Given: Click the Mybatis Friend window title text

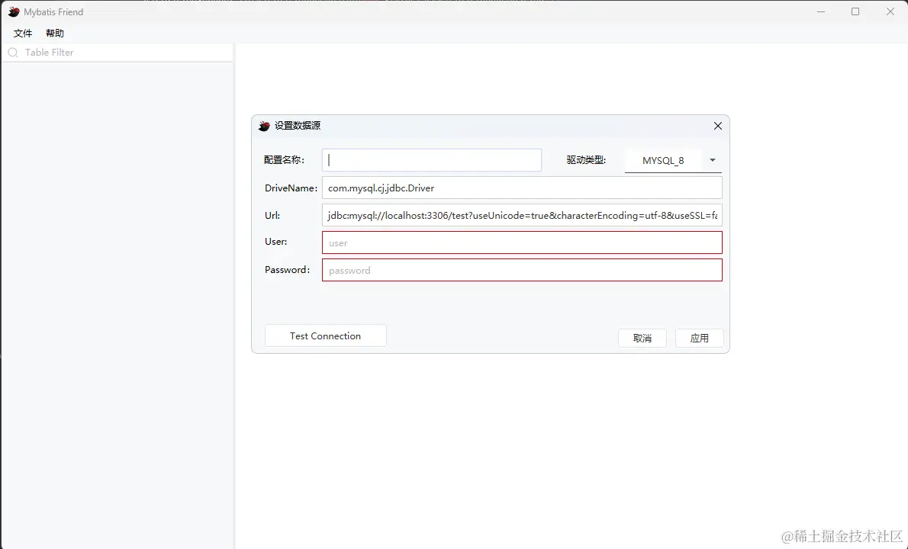Looking at the screenshot, I should point(53,12).
